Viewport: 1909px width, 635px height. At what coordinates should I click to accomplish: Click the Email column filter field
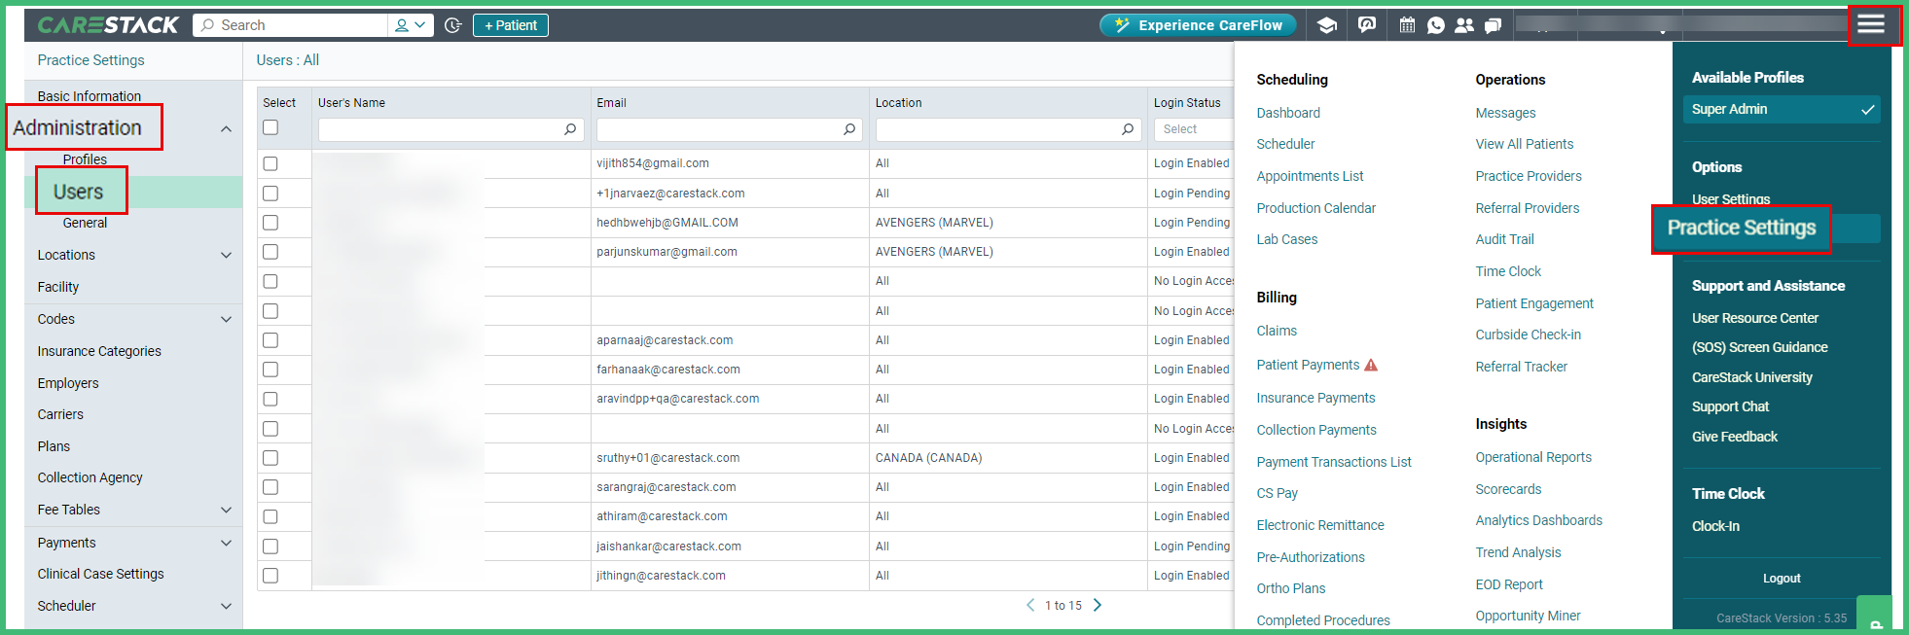(x=729, y=129)
